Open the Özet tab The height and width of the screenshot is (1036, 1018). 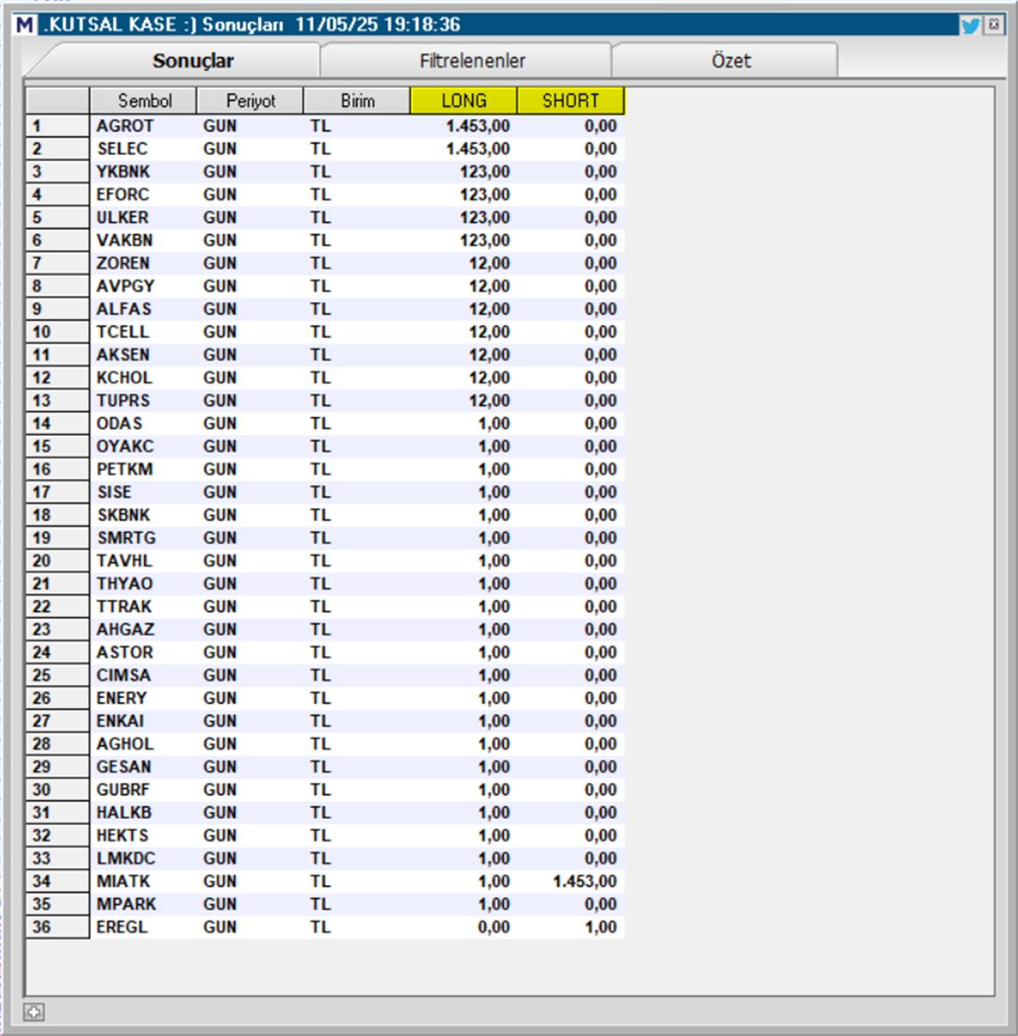[x=730, y=60]
